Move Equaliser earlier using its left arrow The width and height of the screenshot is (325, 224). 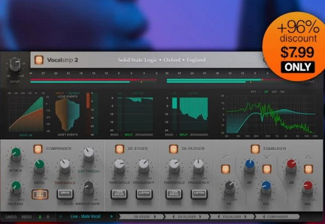219,217
